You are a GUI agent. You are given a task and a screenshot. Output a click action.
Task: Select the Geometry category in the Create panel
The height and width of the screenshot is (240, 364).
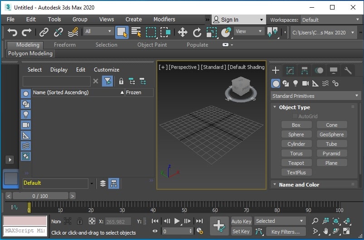click(276, 83)
